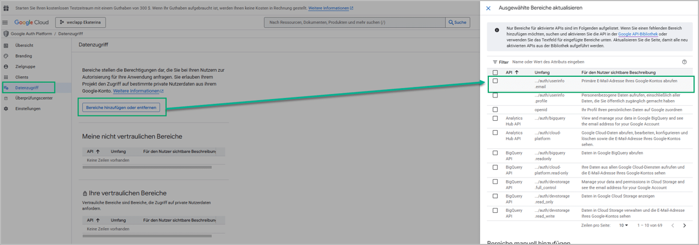699x245 pixels.
Task: Open the hamburger navigation menu
Action: coord(5,23)
